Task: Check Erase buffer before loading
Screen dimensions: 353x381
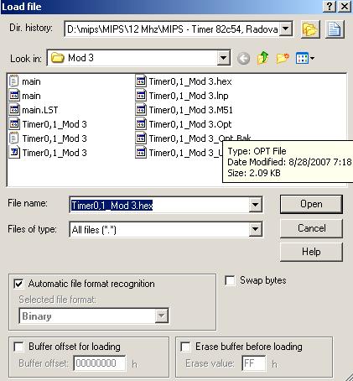Action: click(x=185, y=347)
